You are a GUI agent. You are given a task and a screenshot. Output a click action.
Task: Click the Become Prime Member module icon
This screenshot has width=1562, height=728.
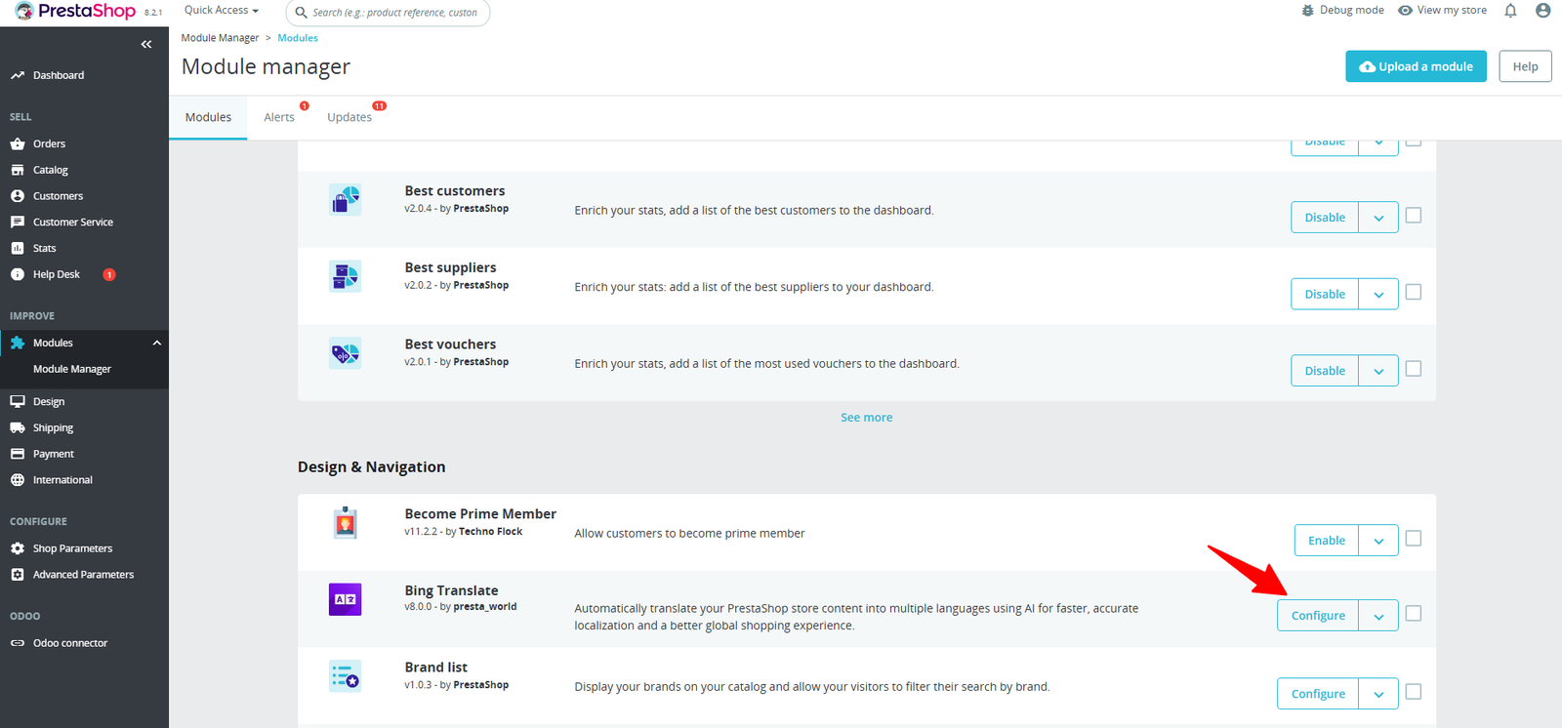[x=345, y=523]
